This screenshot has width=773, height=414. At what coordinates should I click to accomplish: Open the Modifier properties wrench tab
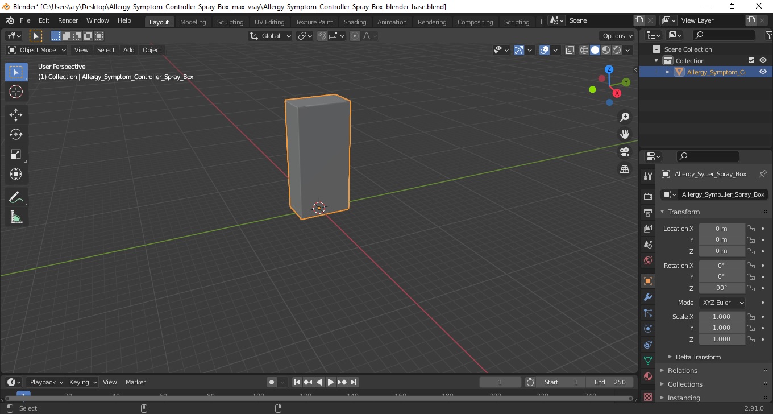(x=647, y=297)
